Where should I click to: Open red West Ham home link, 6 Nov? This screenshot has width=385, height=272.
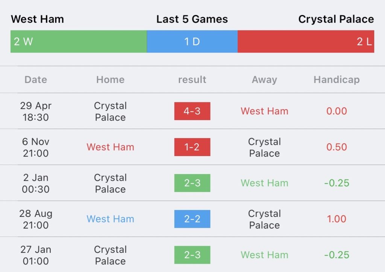tap(110, 147)
